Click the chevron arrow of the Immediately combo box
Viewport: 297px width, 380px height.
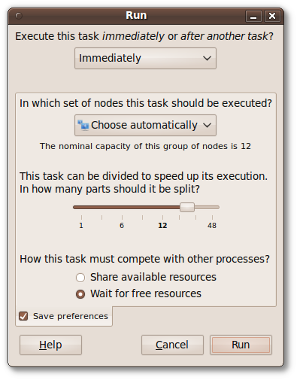(207, 59)
